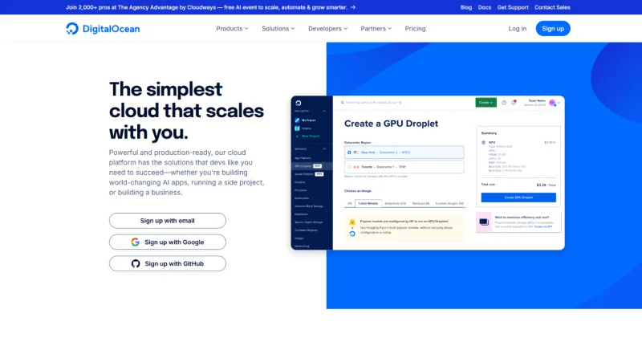Viewport: 642px width, 350px height.
Task: Select Volumes Block Storage in sidebar
Action: [x=309, y=206]
